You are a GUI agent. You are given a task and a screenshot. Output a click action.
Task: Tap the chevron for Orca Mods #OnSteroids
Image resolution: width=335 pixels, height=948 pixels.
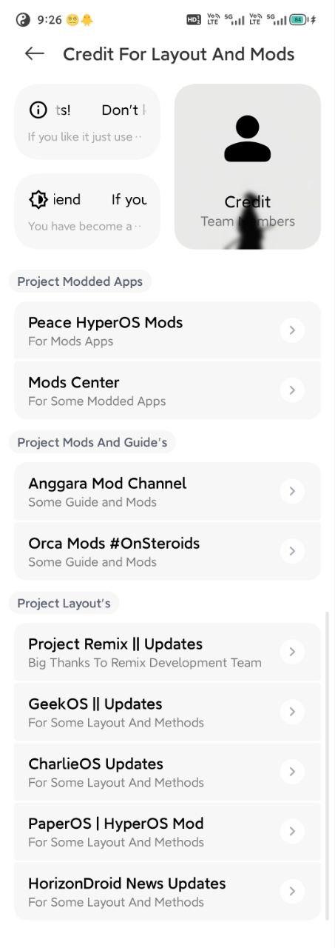(292, 551)
